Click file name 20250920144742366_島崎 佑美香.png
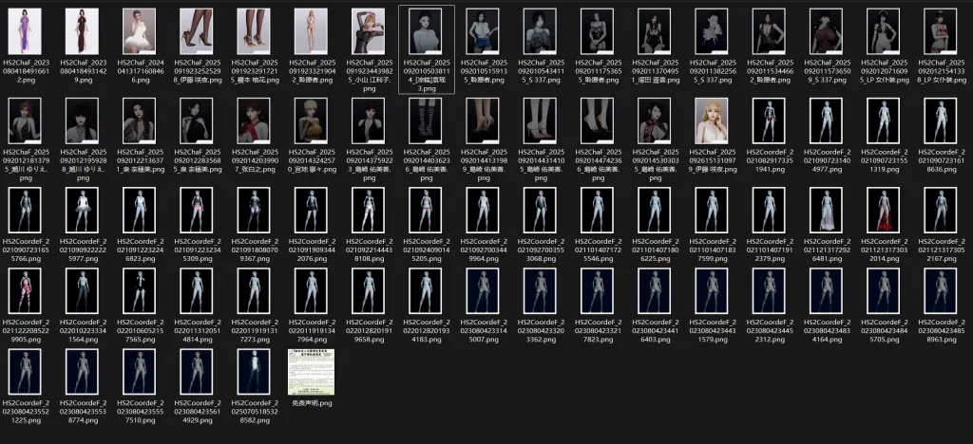973x444 pixels. pos(597,165)
